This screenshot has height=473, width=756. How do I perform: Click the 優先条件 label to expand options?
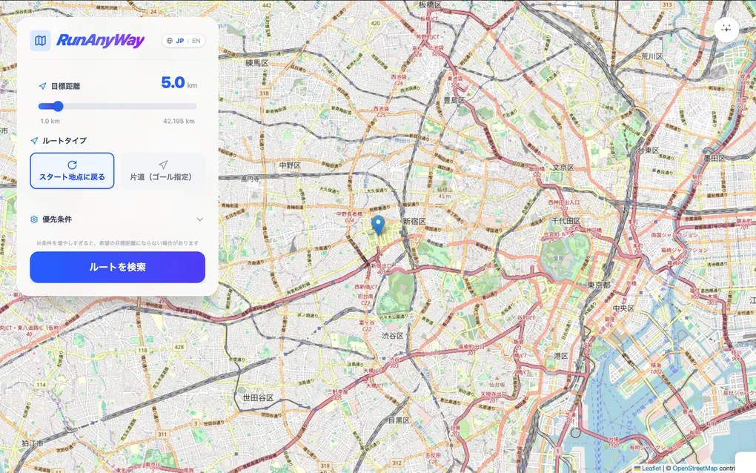pyautogui.click(x=57, y=219)
